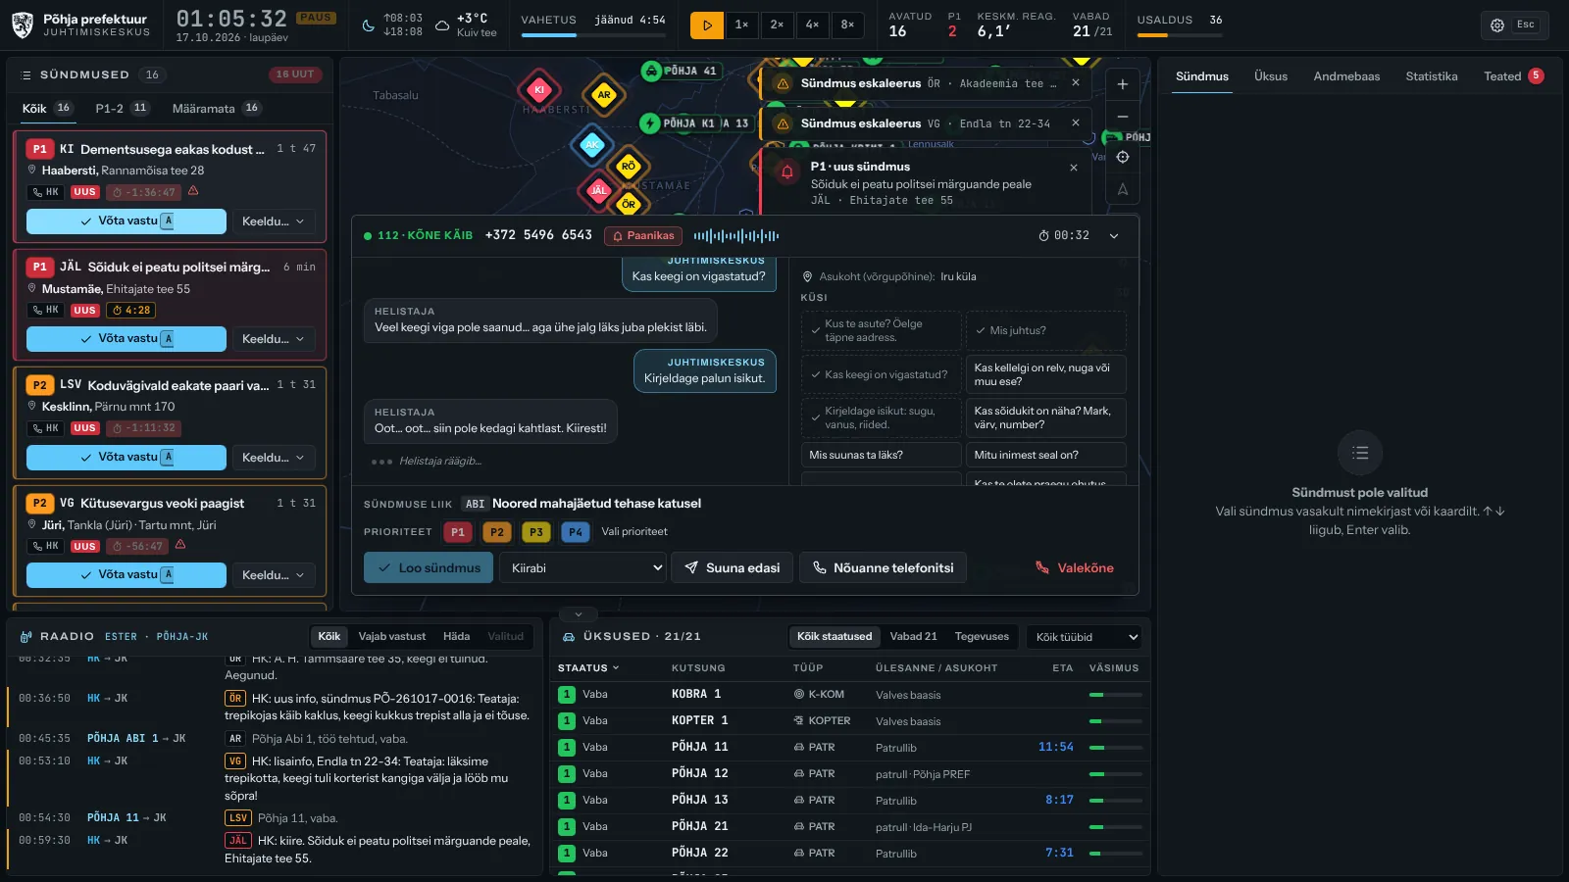Switch to the Üksus tab
Image resolution: width=1569 pixels, height=882 pixels.
(x=1271, y=76)
